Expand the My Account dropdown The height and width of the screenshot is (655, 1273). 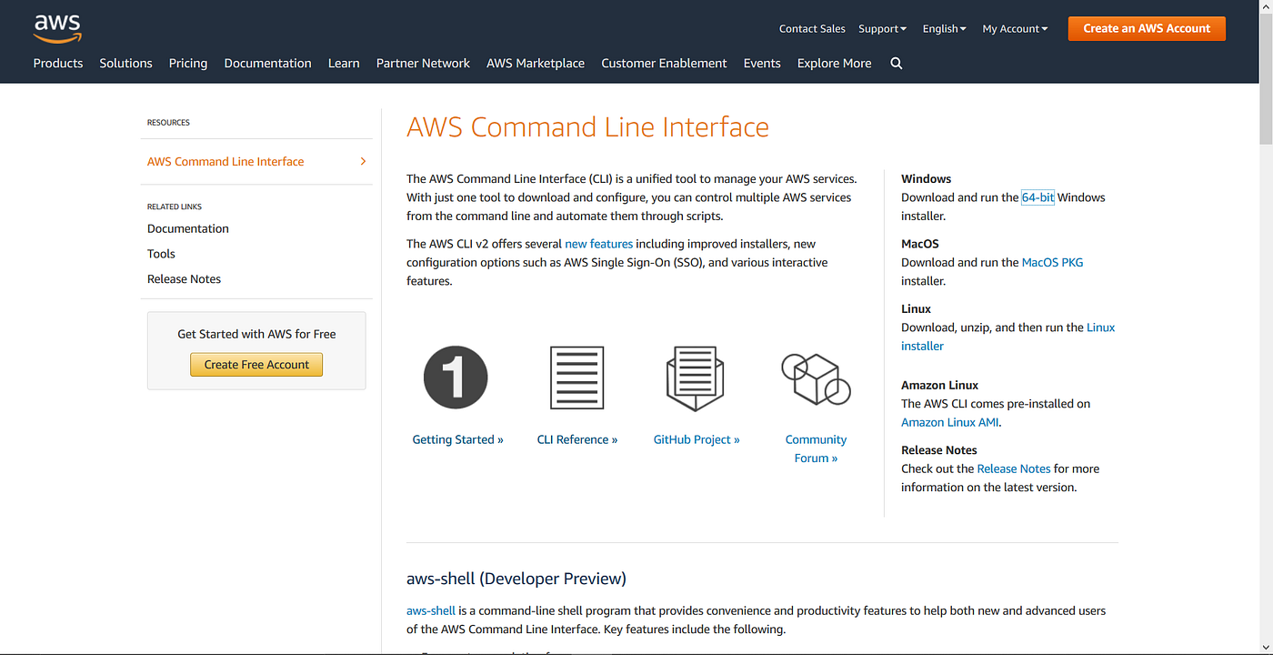click(1015, 29)
